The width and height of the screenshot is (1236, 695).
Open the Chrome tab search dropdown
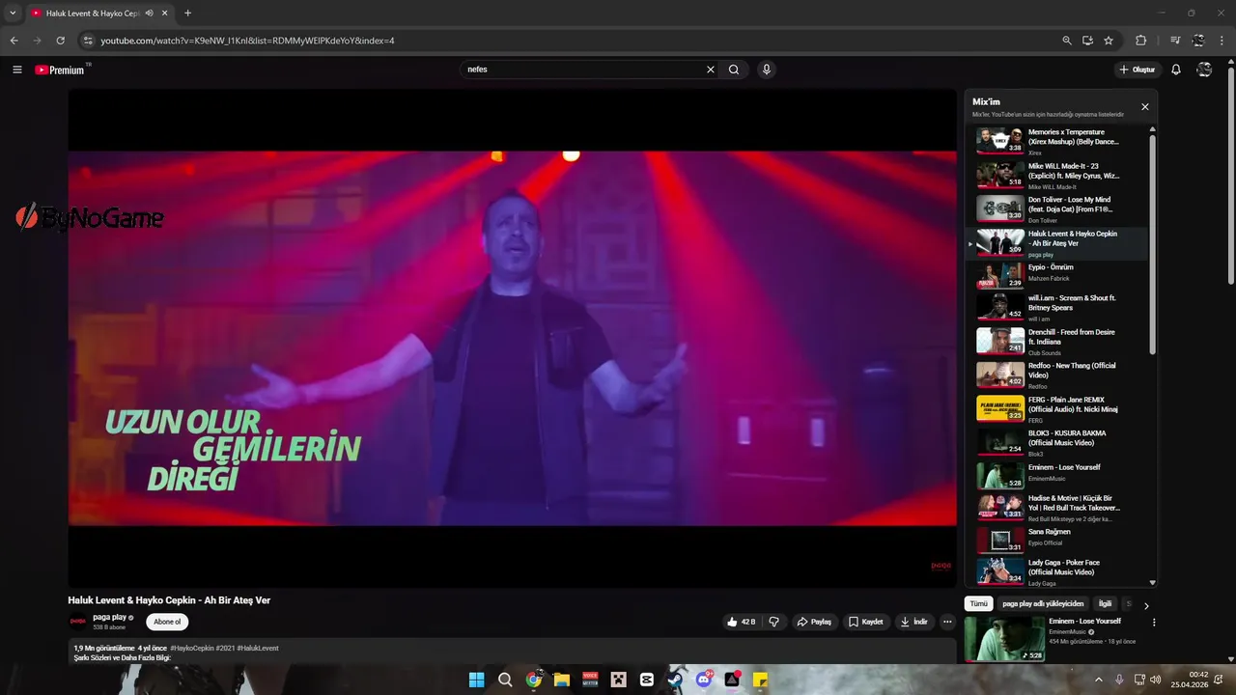tap(13, 14)
